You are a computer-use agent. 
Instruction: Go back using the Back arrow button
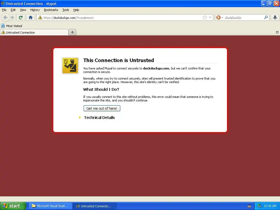point(5,17)
